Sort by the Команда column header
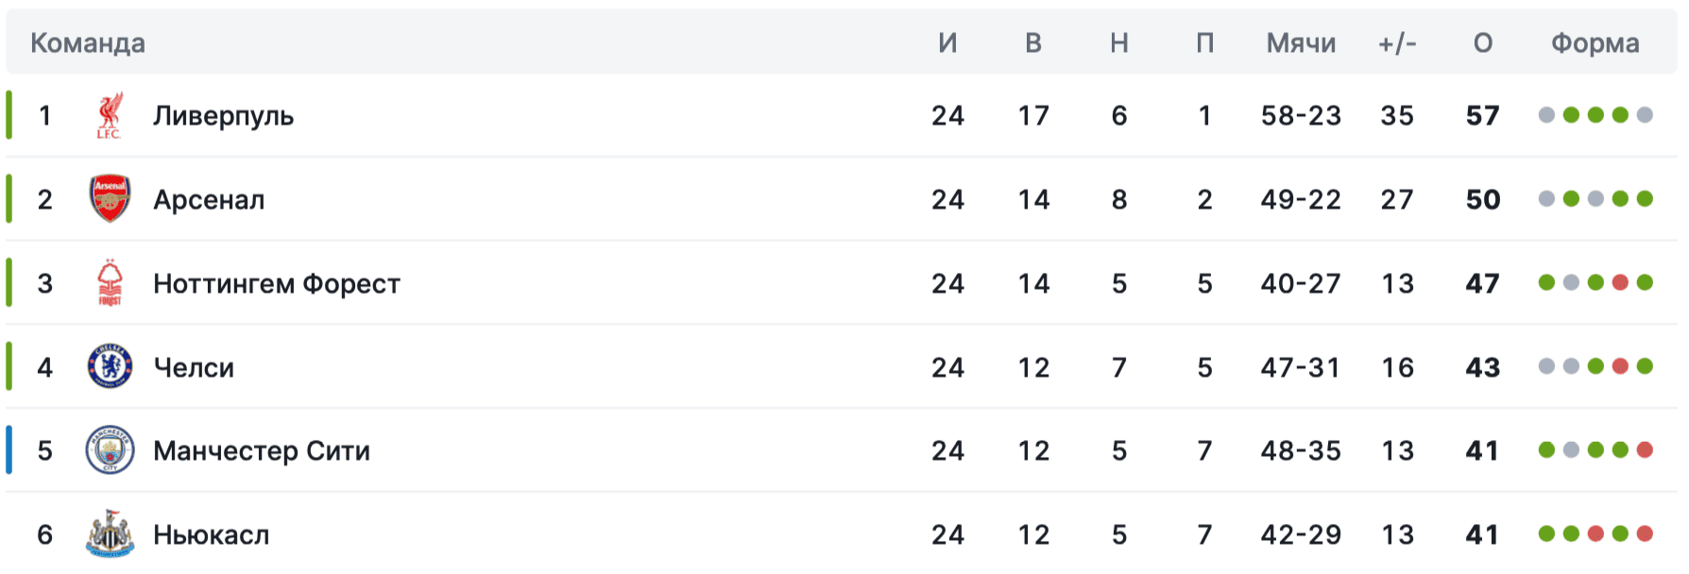The width and height of the screenshot is (1689, 574). point(88,43)
